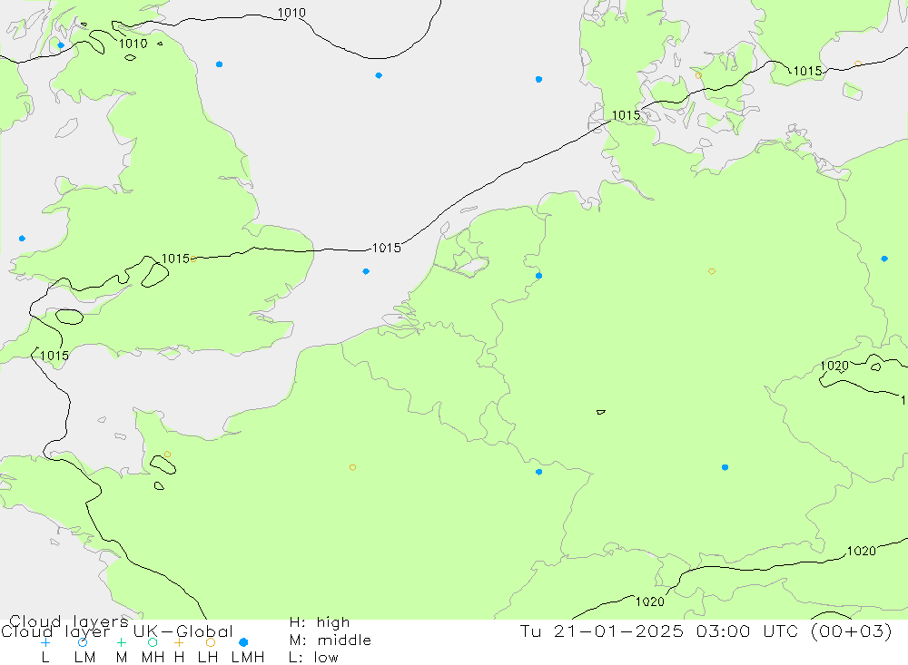Viewport: 908px width, 665px height.
Task: Click the 1015 isobar label on western Denmark
Action: pos(626,115)
